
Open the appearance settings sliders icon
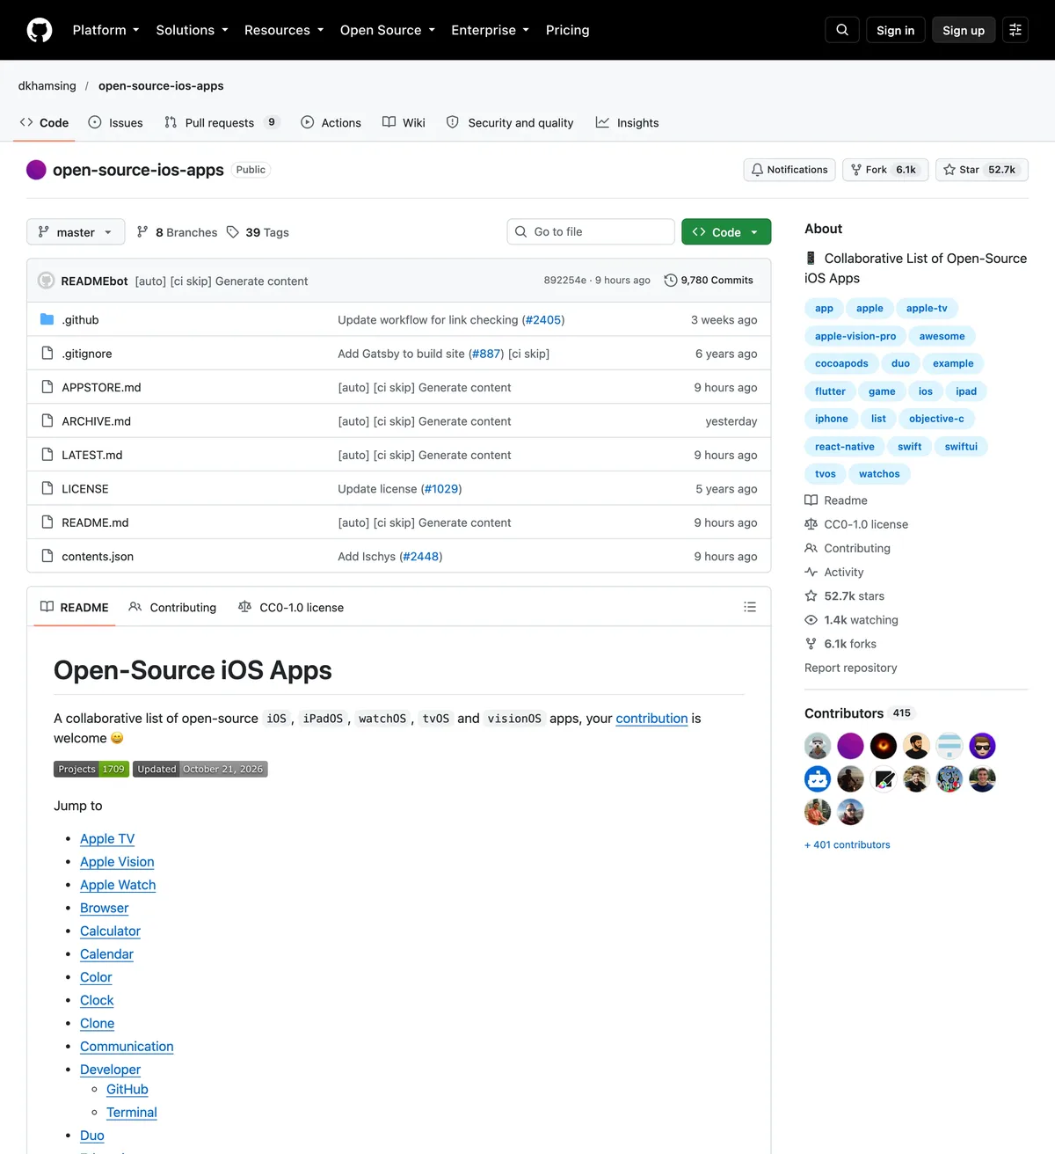coord(1015,30)
